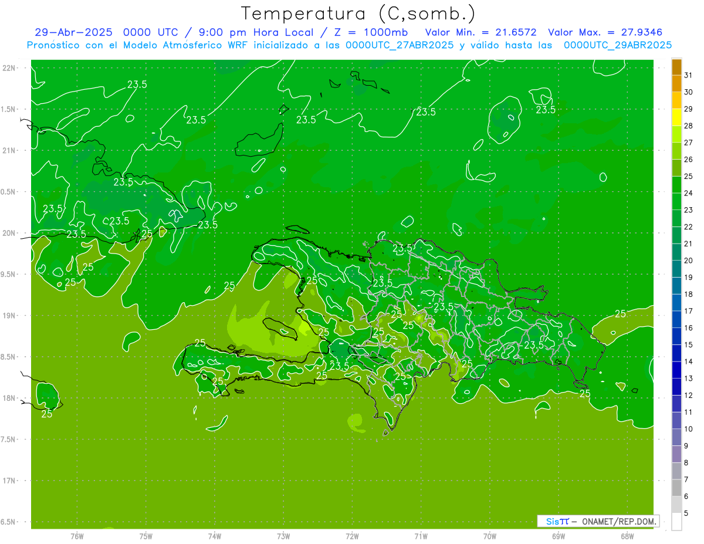Click the title "Temperatura (C,somb.)"
The height and width of the screenshot is (544, 704).
click(x=358, y=13)
